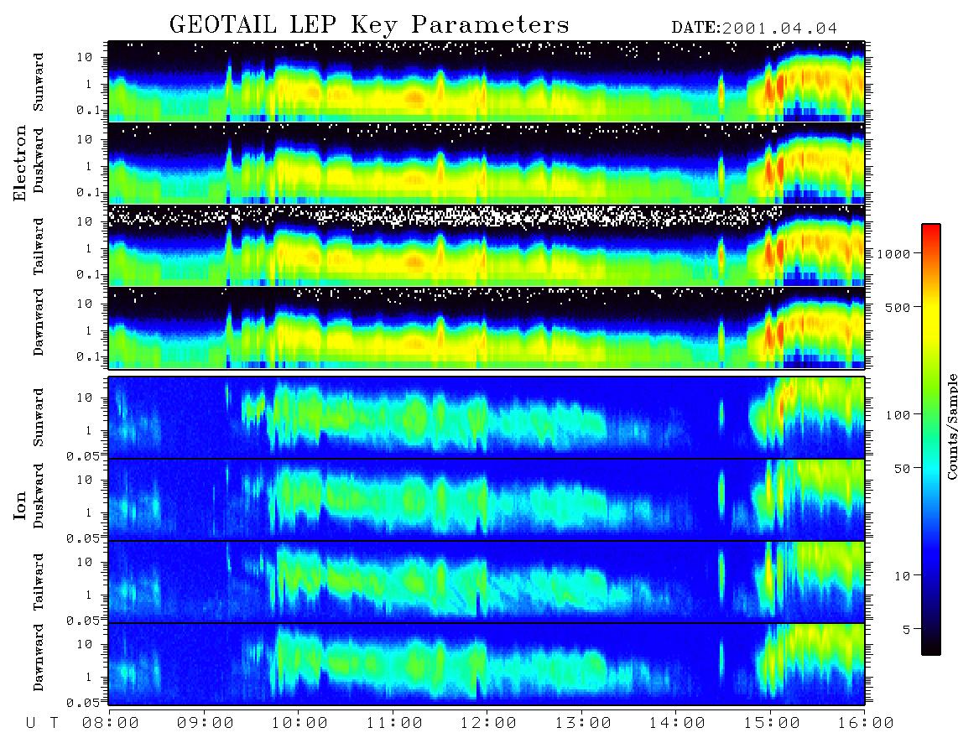Screen dimensions: 958x738
Task: Click the Ion Duskward spectrogram panel
Action: (487, 500)
